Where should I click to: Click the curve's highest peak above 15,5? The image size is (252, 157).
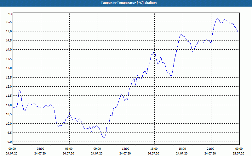point(218,19)
